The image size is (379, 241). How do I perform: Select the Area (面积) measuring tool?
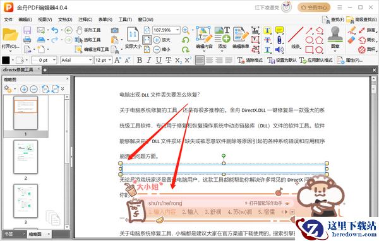pyautogui.click(x=367, y=49)
